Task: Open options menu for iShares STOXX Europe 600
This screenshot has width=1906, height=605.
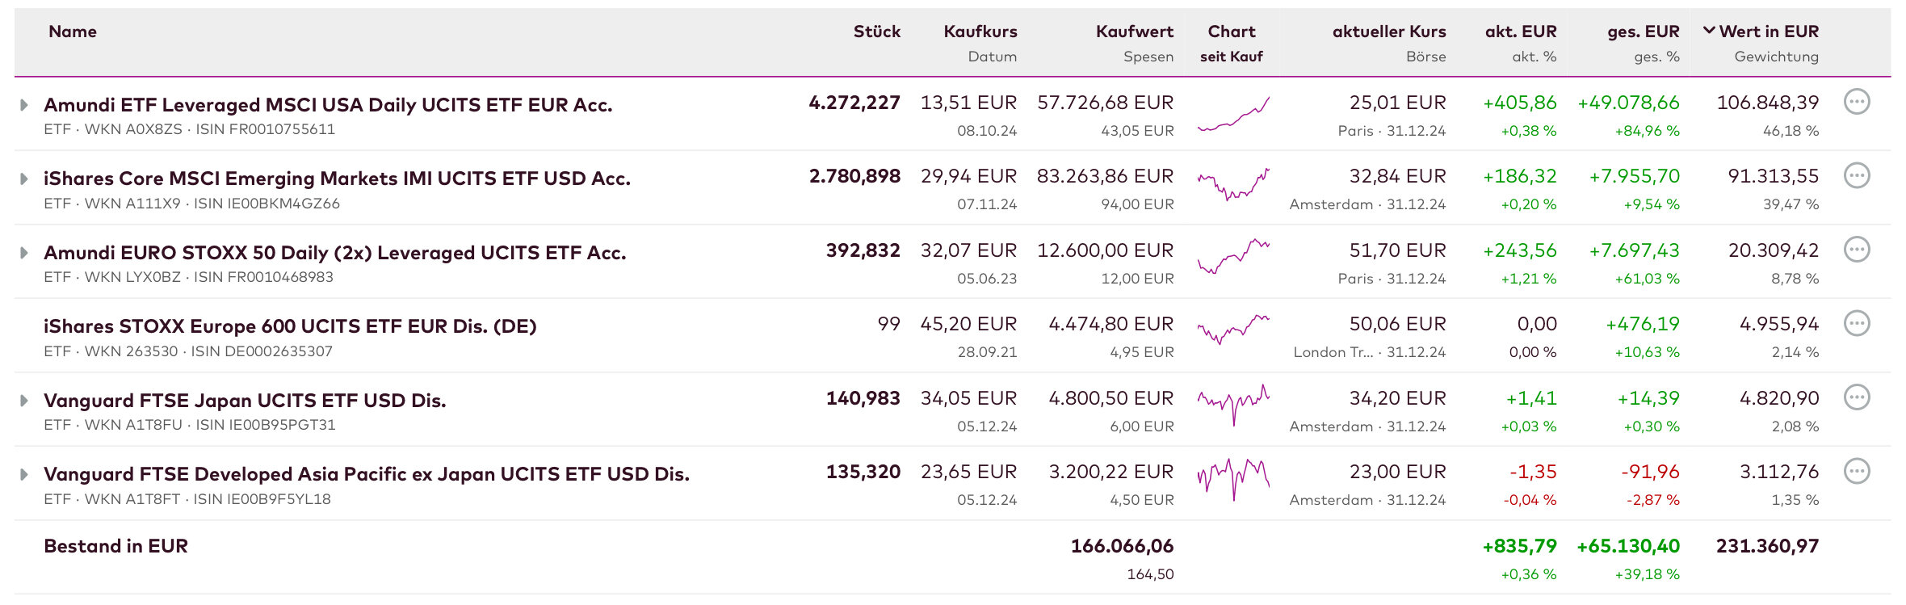Action: (1857, 323)
